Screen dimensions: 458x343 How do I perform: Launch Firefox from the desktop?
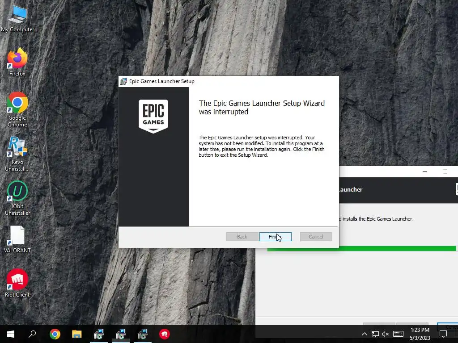coord(17,63)
